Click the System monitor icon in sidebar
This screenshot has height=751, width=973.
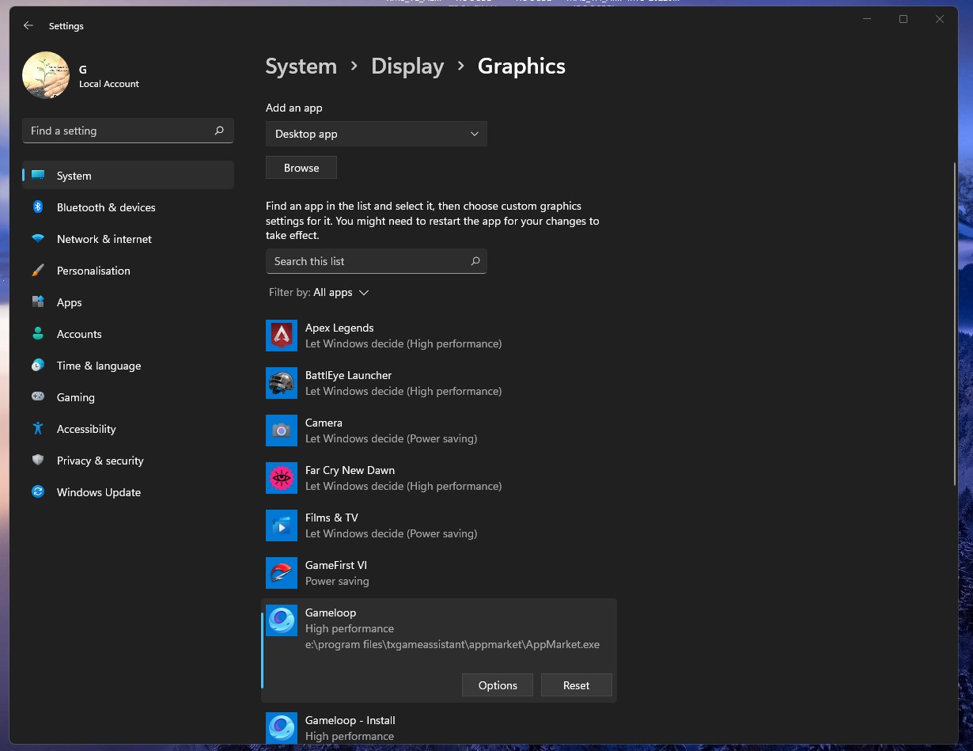pos(38,176)
